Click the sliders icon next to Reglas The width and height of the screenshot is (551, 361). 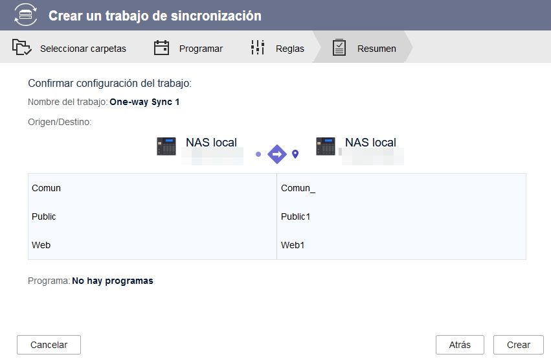pos(258,48)
